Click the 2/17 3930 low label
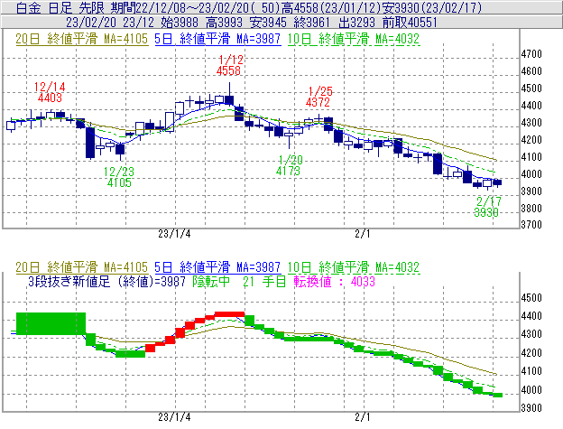The height and width of the screenshot is (429, 563). click(487, 207)
